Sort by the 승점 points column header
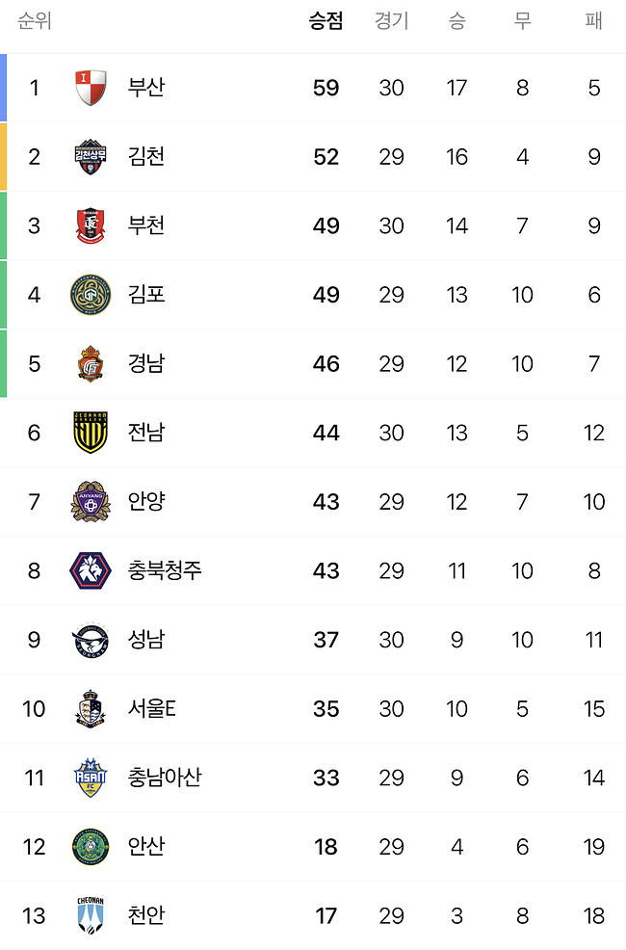Viewport: 626px width, 950px height. pyautogui.click(x=326, y=21)
